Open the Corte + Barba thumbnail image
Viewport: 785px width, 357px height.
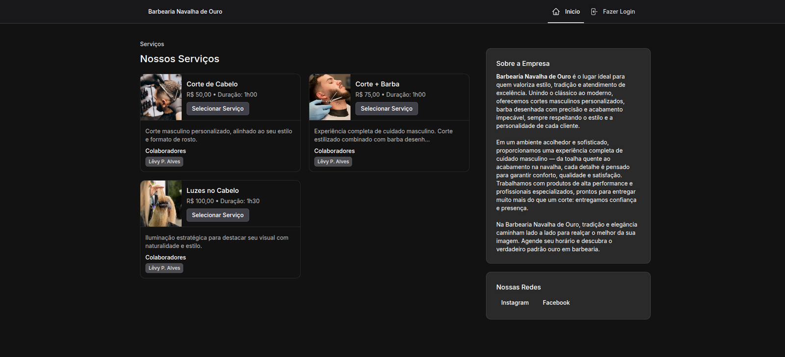click(330, 97)
